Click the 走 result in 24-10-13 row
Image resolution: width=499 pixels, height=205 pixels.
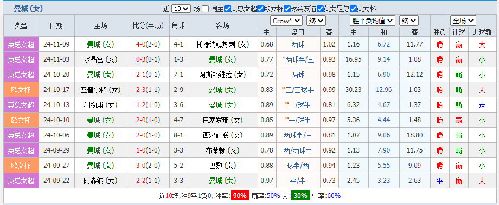click(482, 105)
